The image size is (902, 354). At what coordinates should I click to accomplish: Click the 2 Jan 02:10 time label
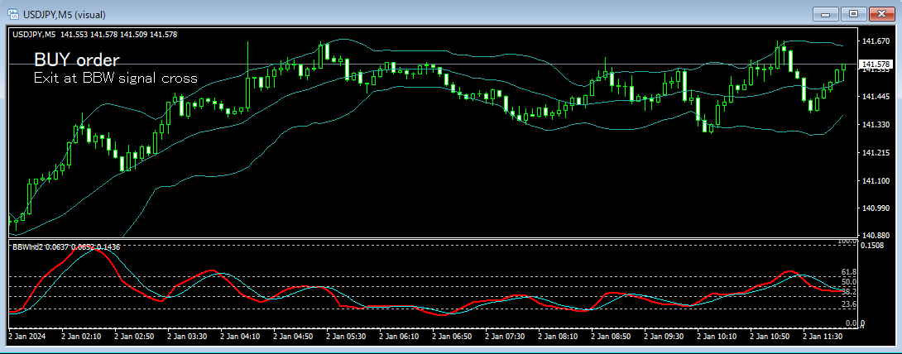coord(81,336)
